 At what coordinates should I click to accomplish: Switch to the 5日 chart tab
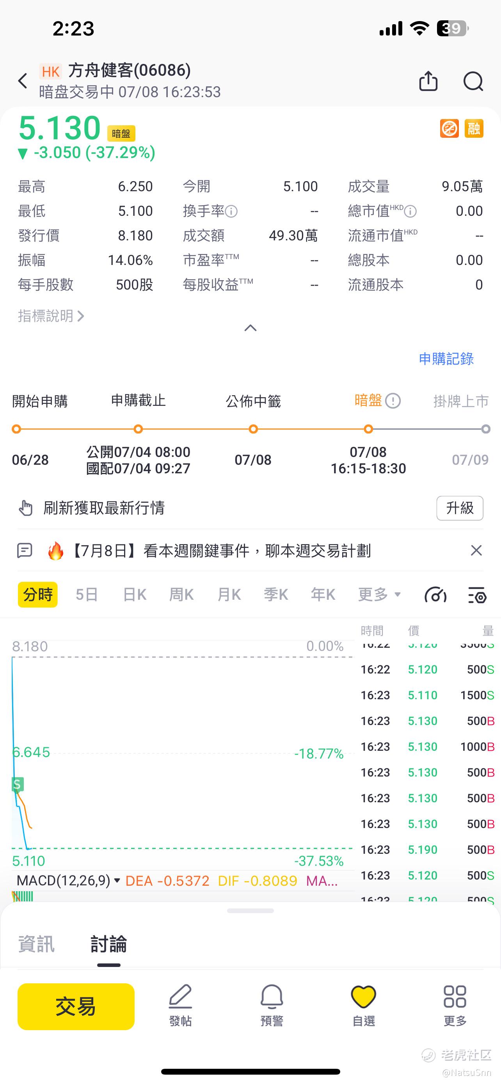tap(87, 595)
